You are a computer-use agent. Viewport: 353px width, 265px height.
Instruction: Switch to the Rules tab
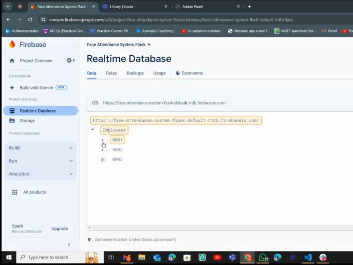(111, 73)
